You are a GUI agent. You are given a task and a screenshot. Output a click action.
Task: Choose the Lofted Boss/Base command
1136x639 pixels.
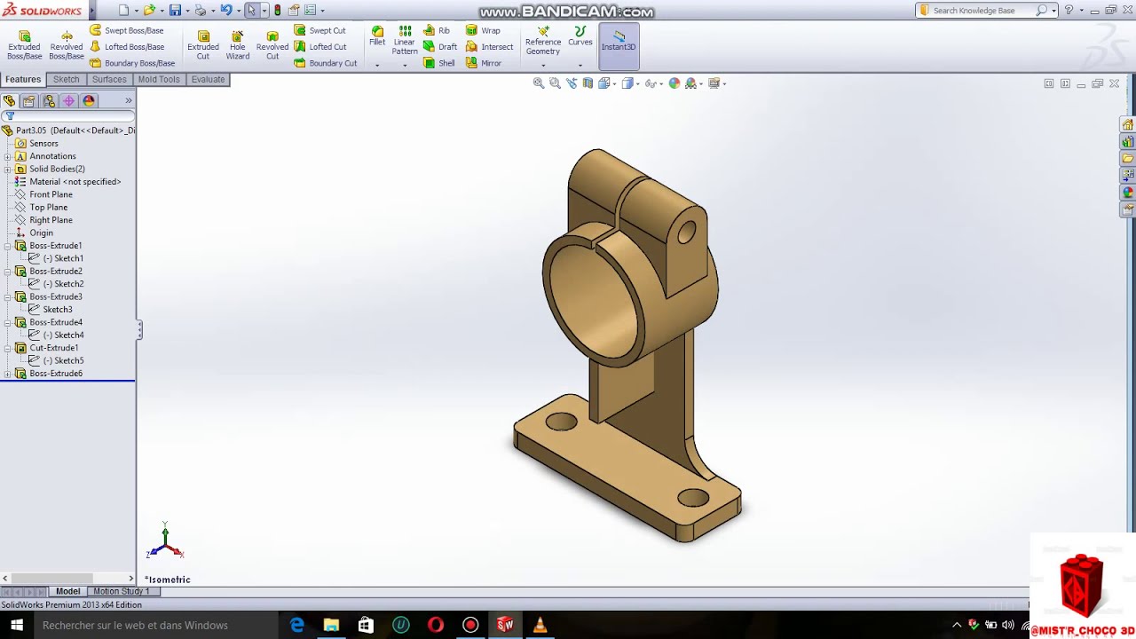coord(126,47)
